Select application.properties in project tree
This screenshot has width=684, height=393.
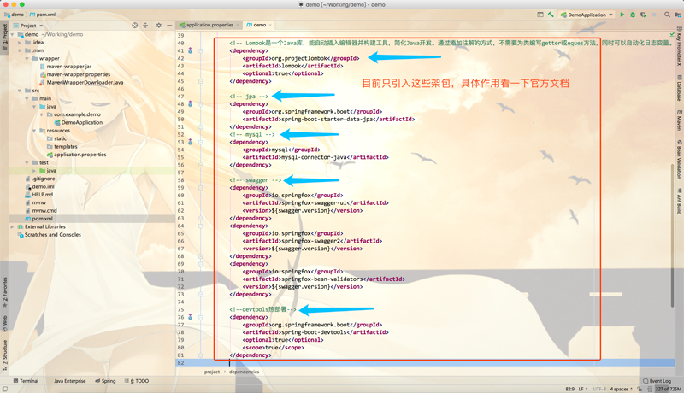pyautogui.click(x=80, y=155)
